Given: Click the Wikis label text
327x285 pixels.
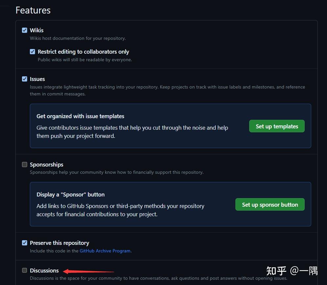Looking at the screenshot, I should [36, 30].
